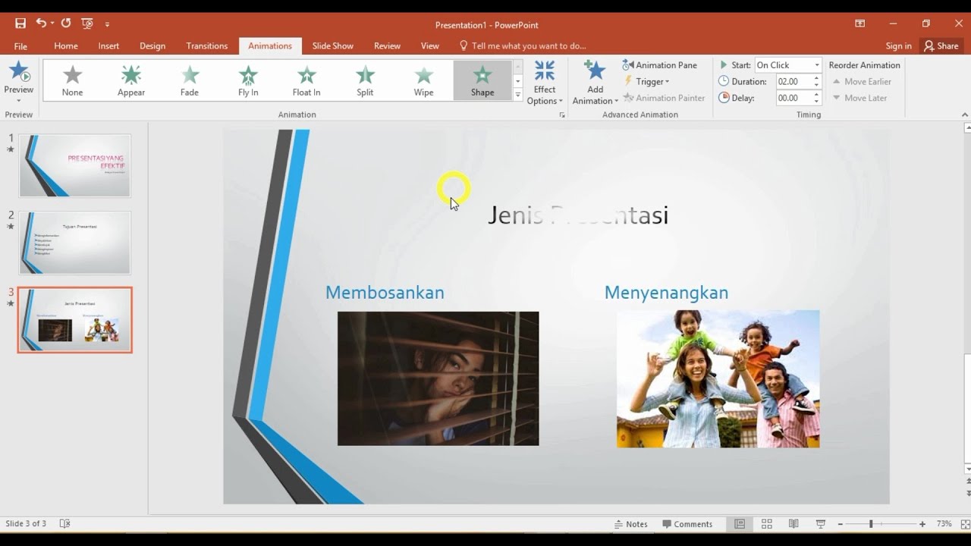Switch to the Transitions tab
This screenshot has width=971, height=546.
tap(206, 45)
